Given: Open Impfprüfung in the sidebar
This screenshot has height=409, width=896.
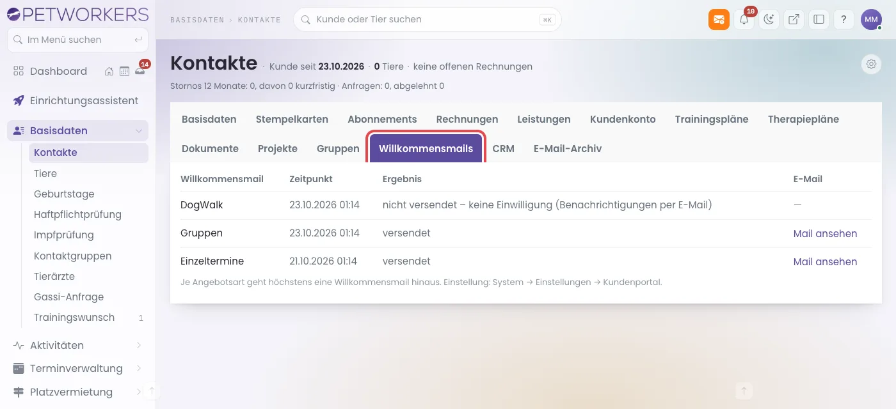Looking at the screenshot, I should click(88, 235).
